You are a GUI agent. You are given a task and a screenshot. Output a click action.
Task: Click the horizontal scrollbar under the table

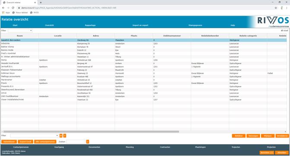(91, 132)
